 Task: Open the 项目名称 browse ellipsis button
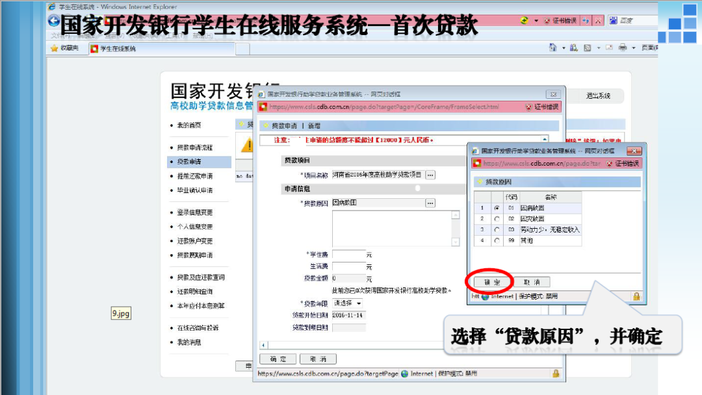pyautogui.click(x=430, y=175)
